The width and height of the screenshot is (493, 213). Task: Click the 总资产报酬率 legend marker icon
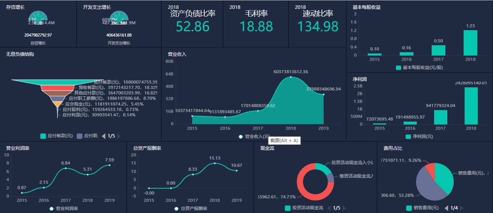click(x=176, y=208)
